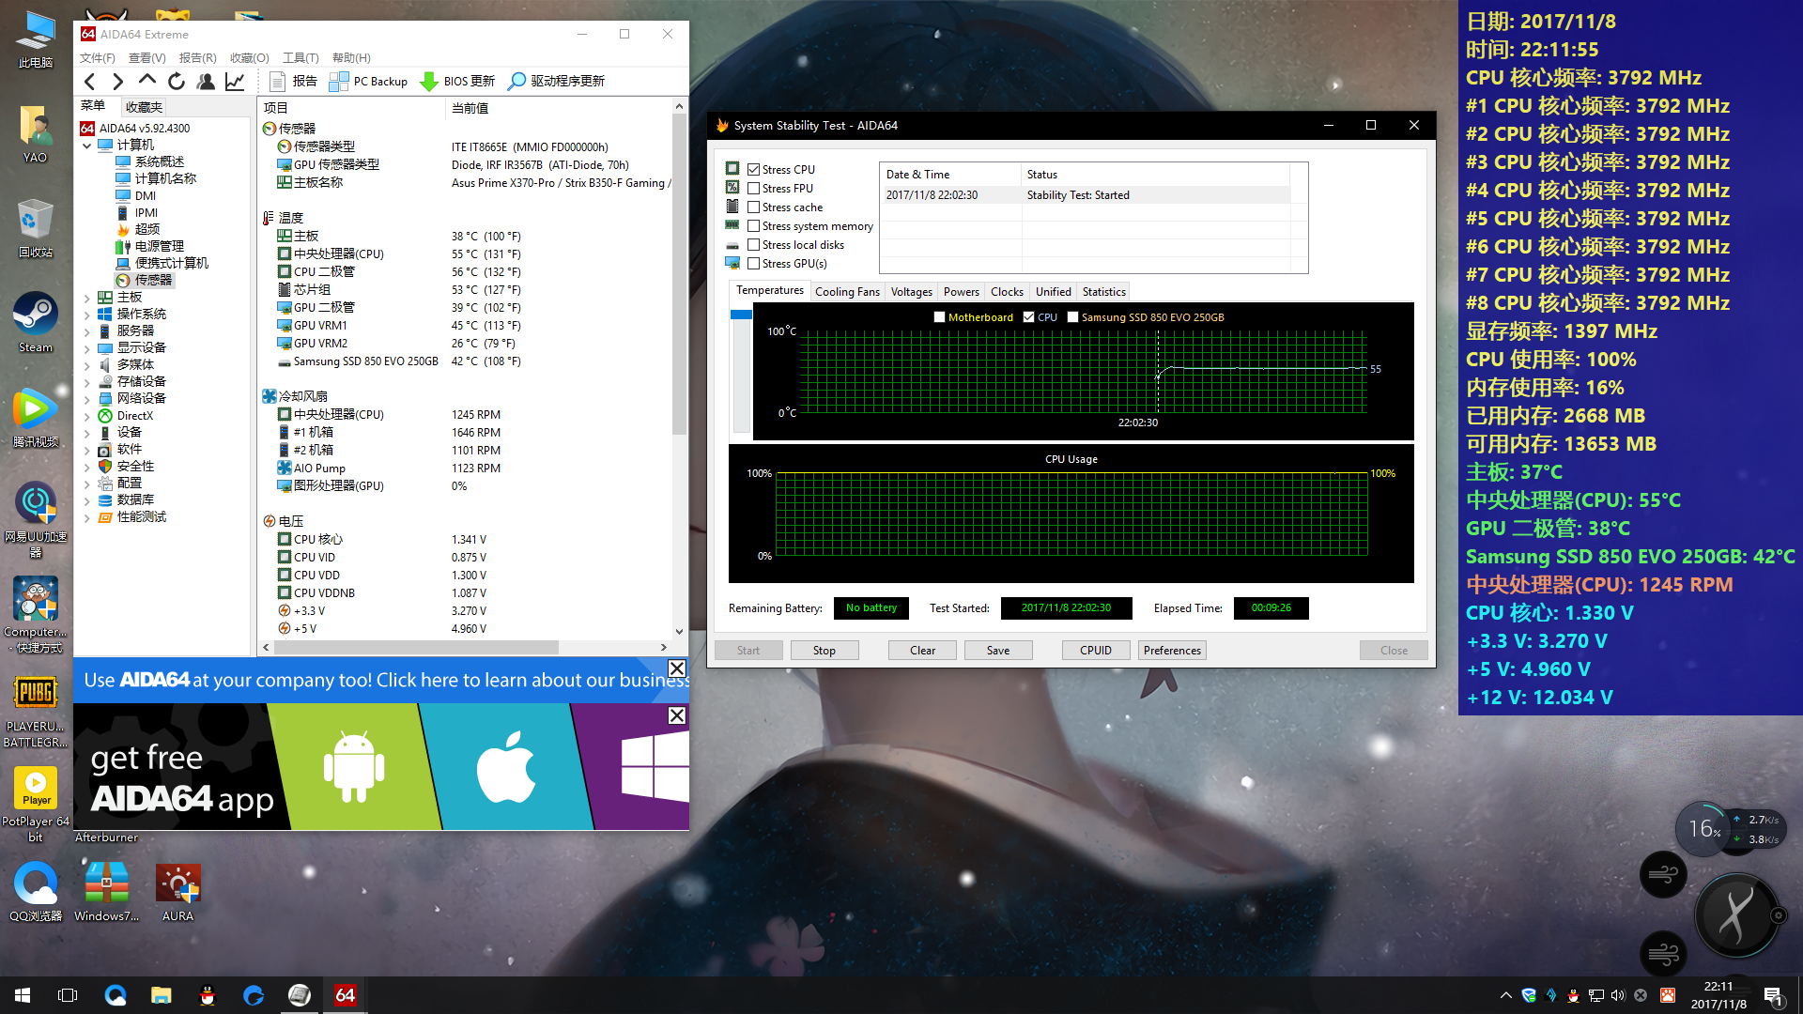Collapse the 计算机 tree node
The width and height of the screenshot is (1803, 1014).
pos(87,146)
